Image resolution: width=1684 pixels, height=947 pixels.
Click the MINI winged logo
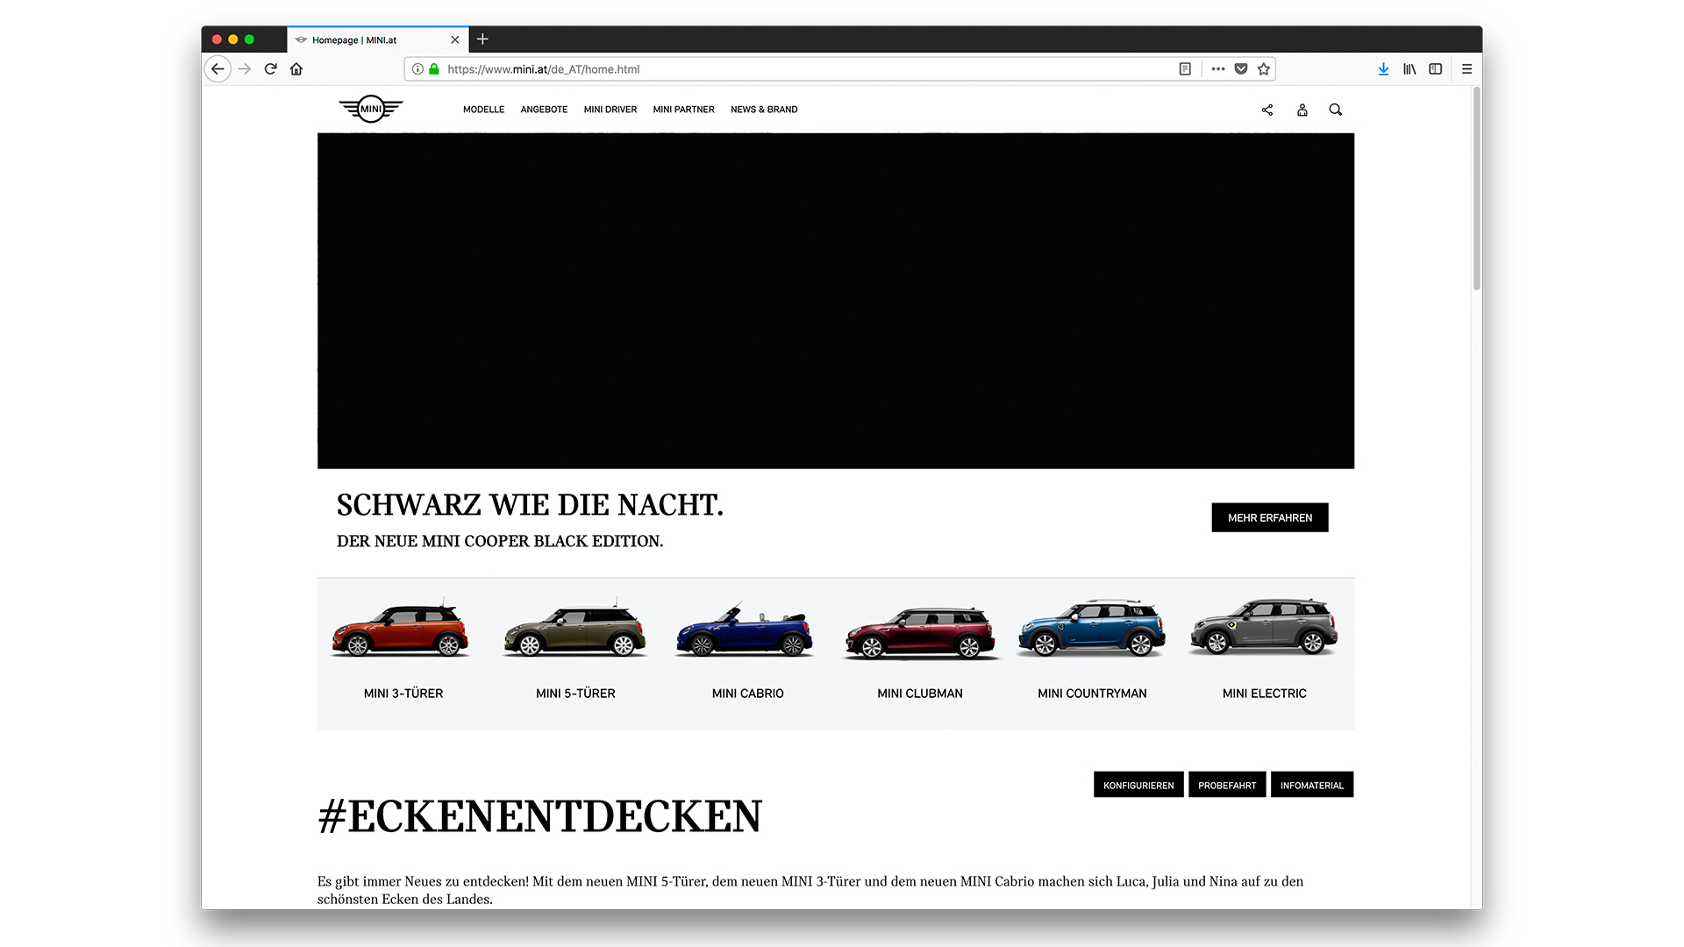371,109
